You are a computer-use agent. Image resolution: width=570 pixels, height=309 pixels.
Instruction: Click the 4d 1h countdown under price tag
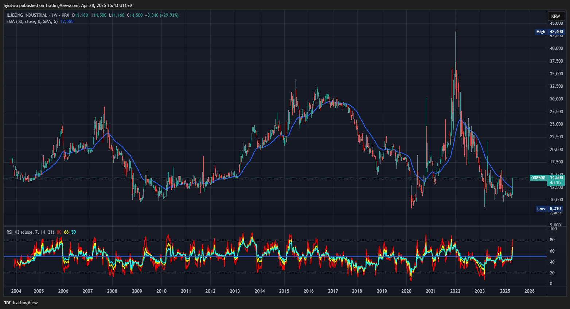pos(556,183)
